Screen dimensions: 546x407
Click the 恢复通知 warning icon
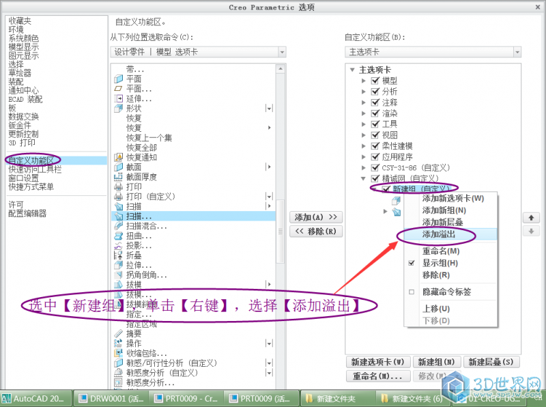[118, 157]
